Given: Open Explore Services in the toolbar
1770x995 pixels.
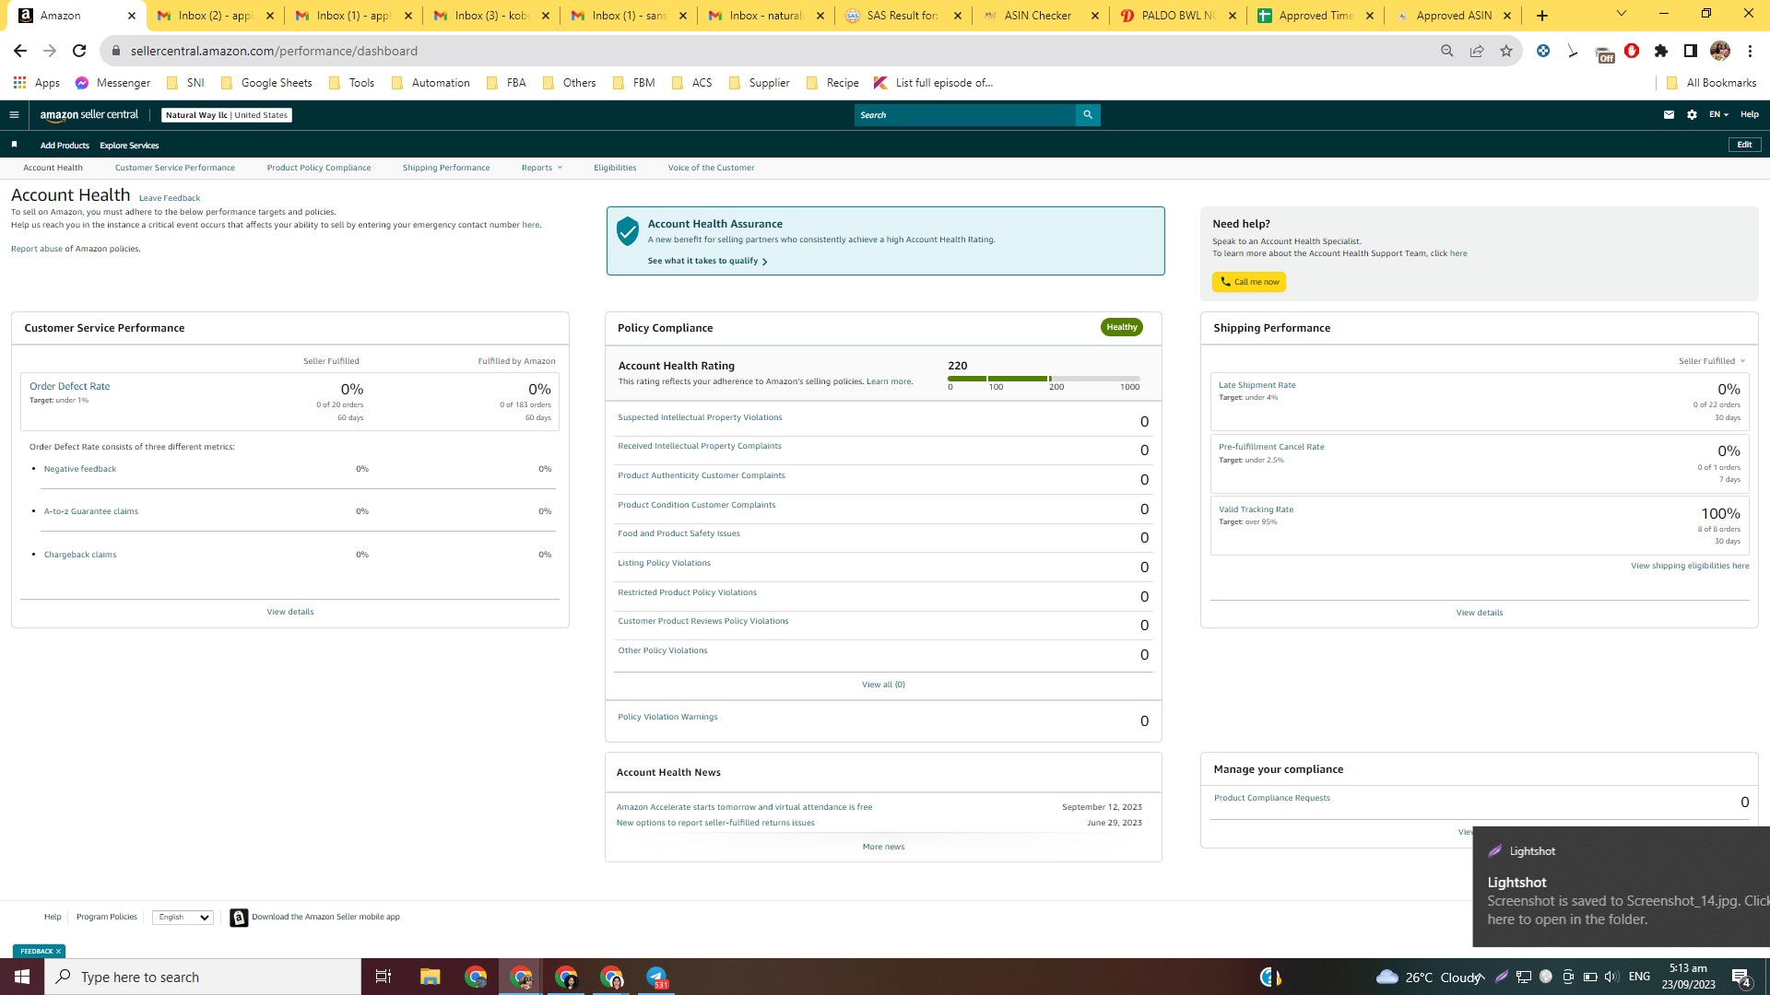Looking at the screenshot, I should click(129, 146).
